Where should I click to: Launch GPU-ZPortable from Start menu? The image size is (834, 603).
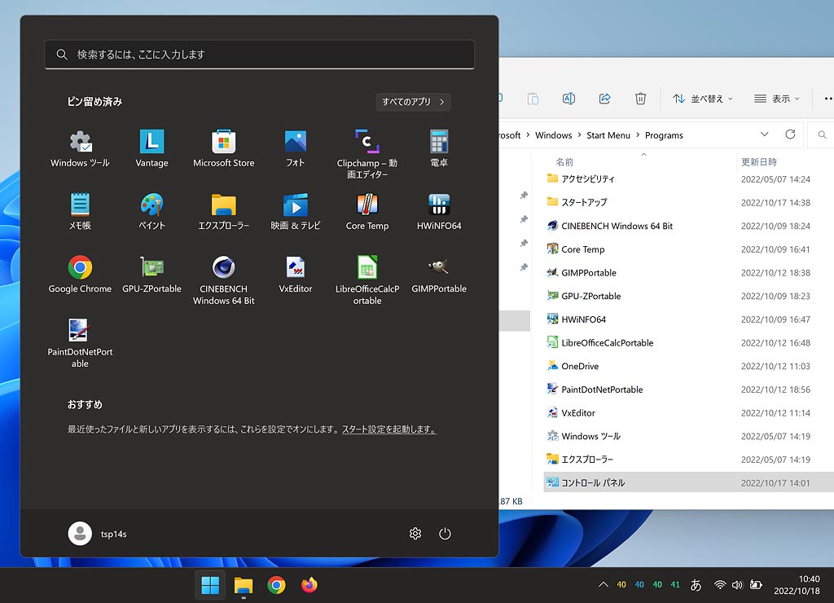(x=151, y=274)
